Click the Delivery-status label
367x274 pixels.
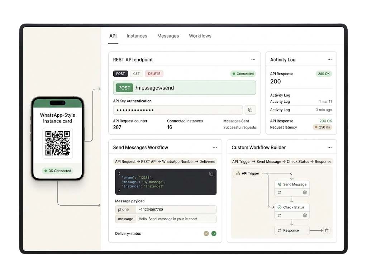click(x=128, y=234)
